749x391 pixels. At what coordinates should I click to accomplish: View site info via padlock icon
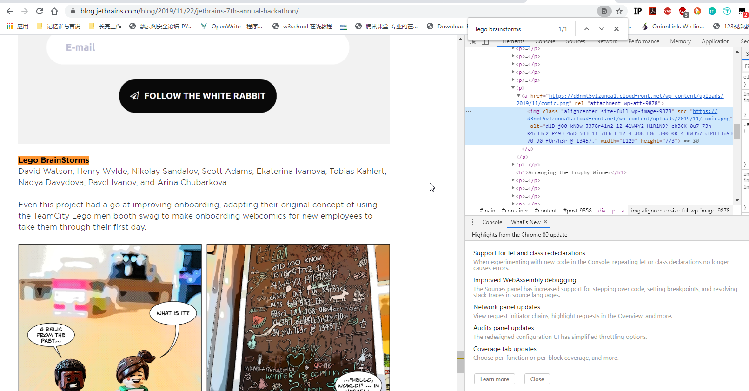(x=73, y=11)
